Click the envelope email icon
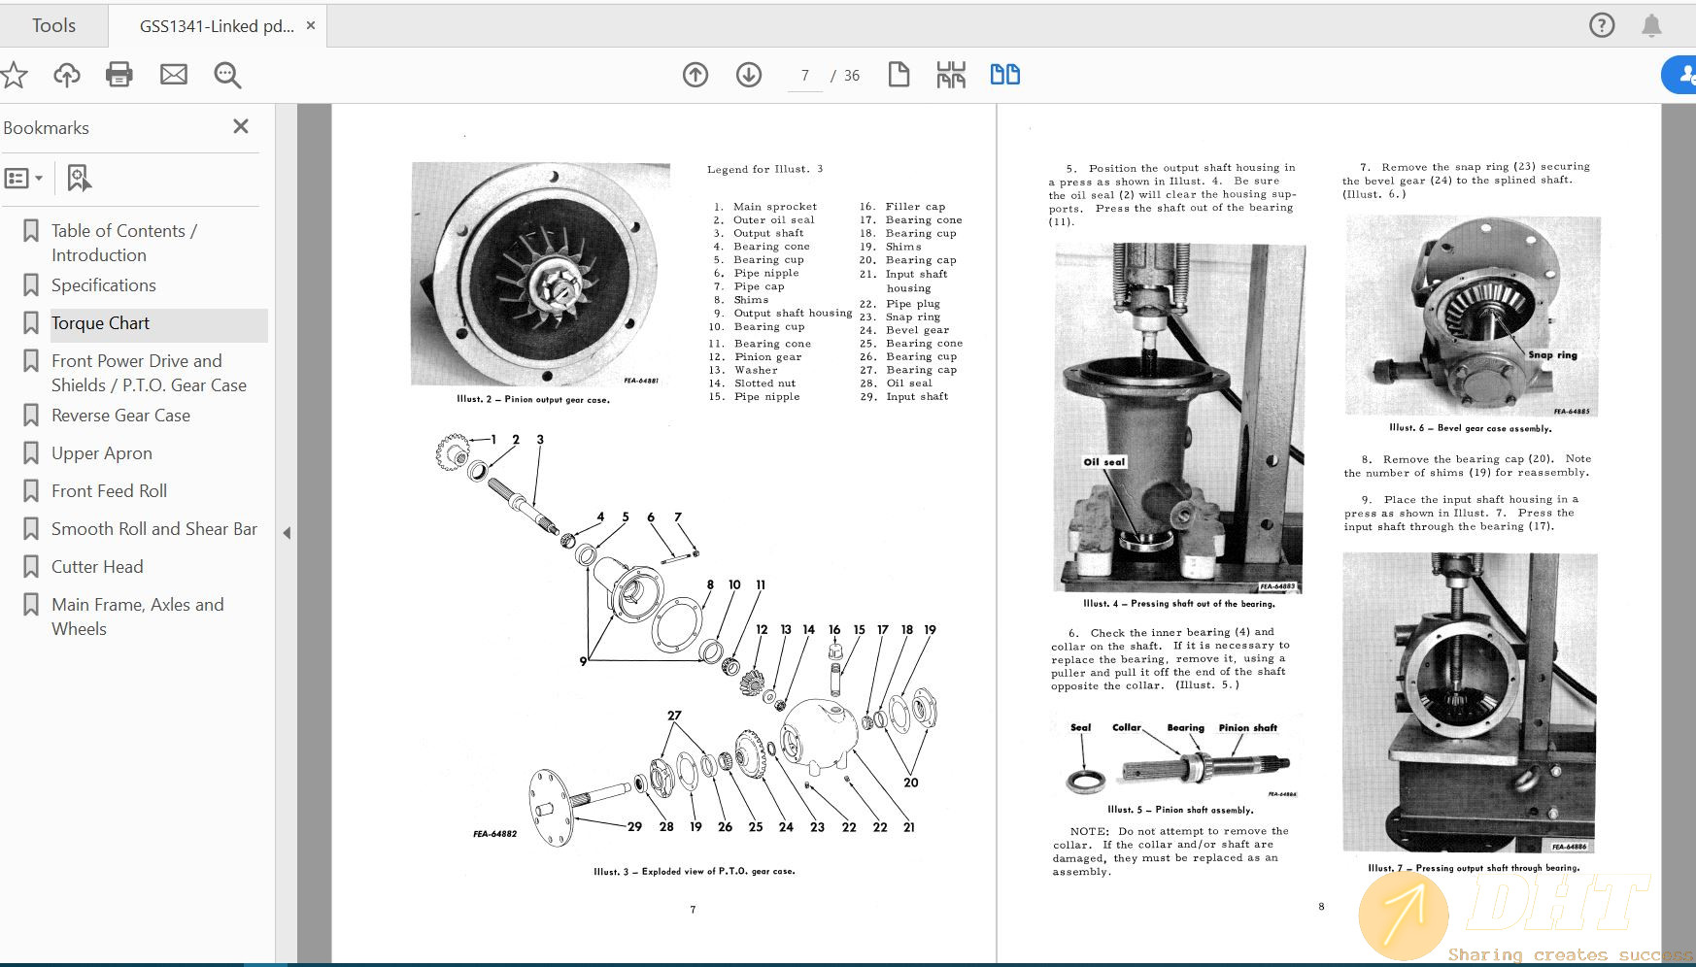Image resolution: width=1696 pixels, height=967 pixels. click(x=174, y=75)
